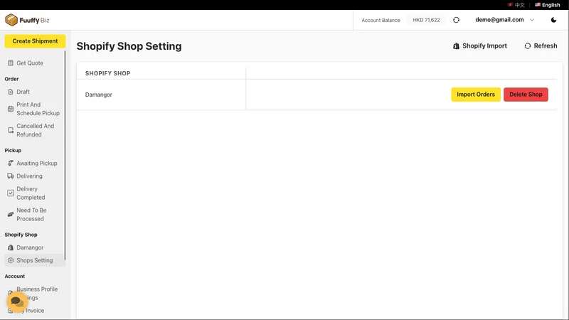Select Shops Setting in sidebar
Image resolution: width=569 pixels, height=320 pixels.
coord(34,260)
